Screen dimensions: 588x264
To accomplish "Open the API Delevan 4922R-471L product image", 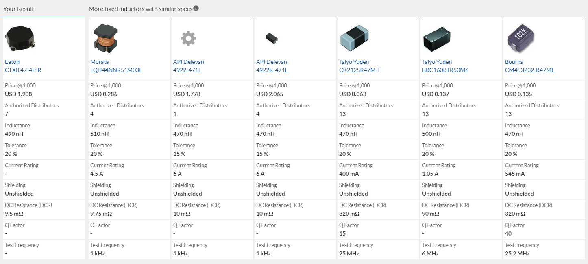I will coord(272,38).
